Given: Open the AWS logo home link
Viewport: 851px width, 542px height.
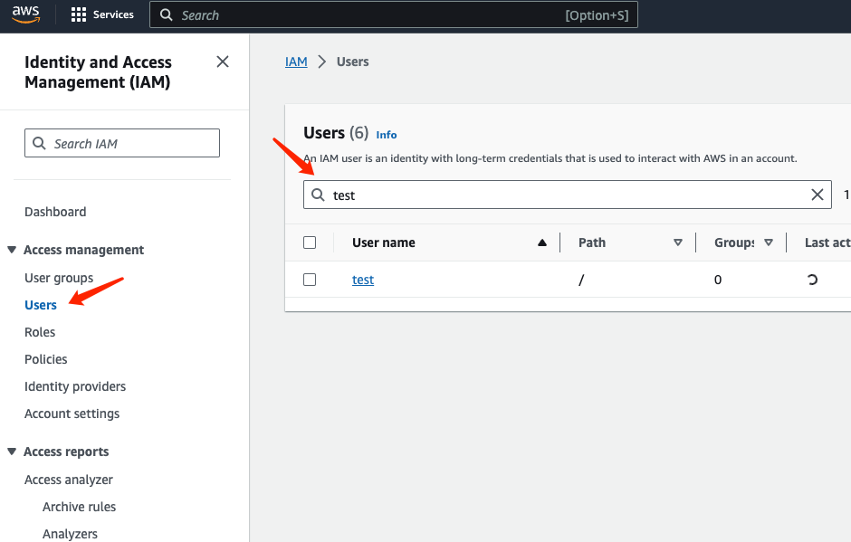Looking at the screenshot, I should point(26,14).
